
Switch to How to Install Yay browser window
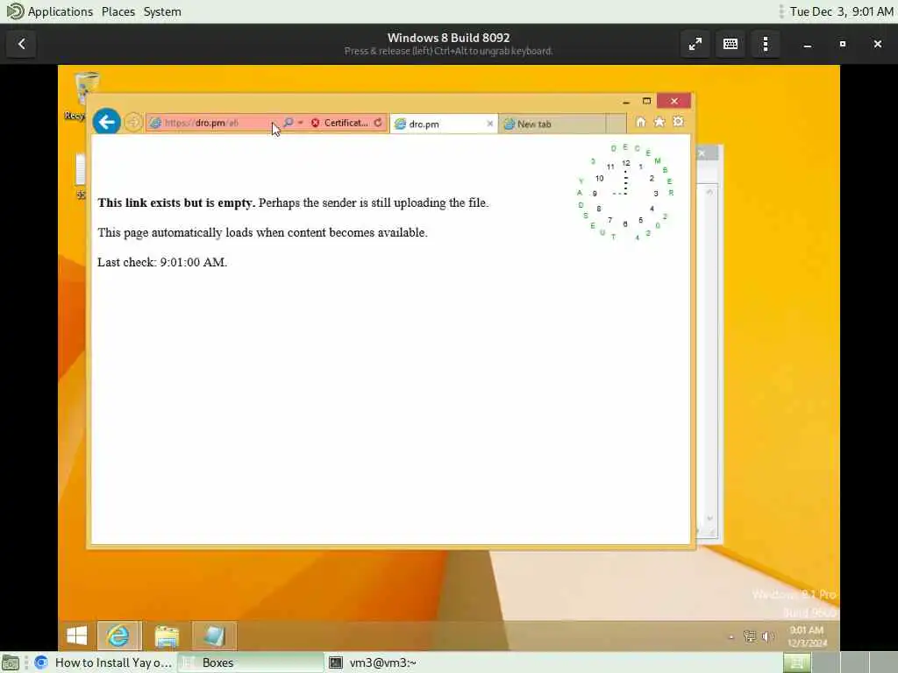pos(104,662)
